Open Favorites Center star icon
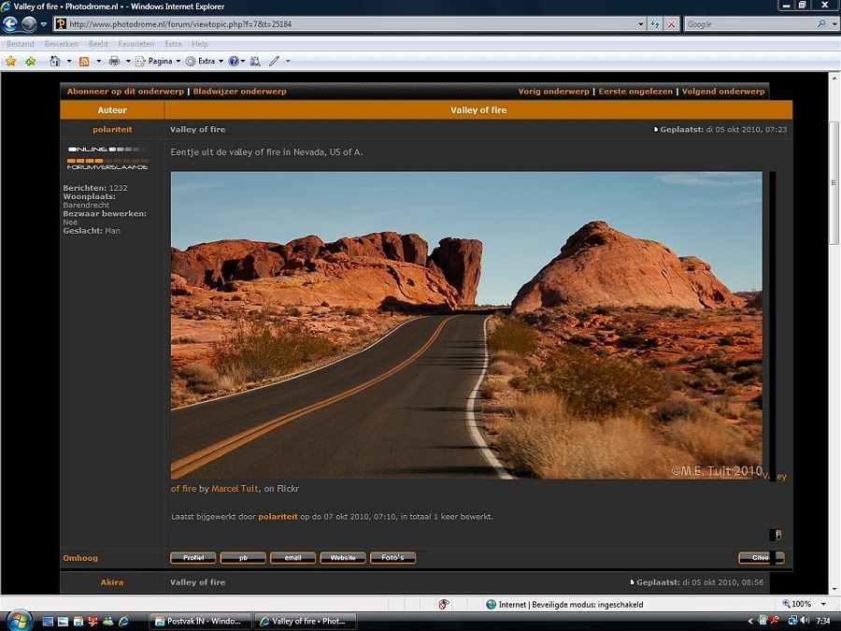This screenshot has height=631, width=841. click(x=10, y=61)
